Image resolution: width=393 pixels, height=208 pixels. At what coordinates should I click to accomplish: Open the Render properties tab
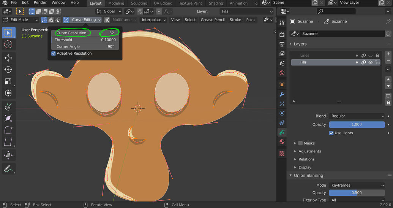click(x=282, y=35)
